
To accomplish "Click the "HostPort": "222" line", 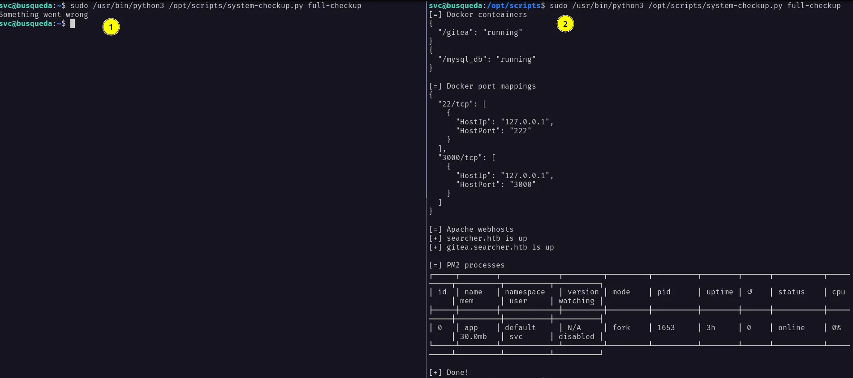I will (x=493, y=131).
